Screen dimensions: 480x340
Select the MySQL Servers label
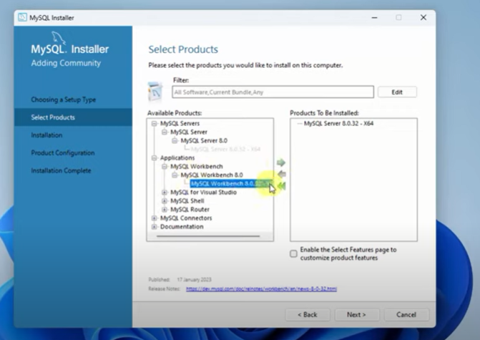coord(180,123)
